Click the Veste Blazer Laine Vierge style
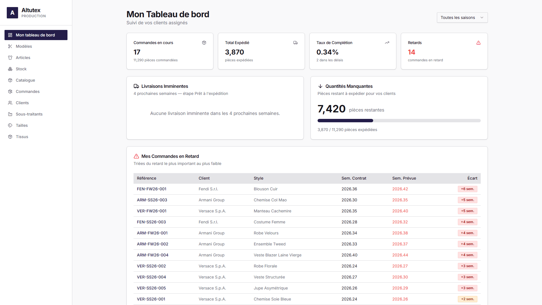The height and width of the screenshot is (305, 542). click(x=277, y=255)
